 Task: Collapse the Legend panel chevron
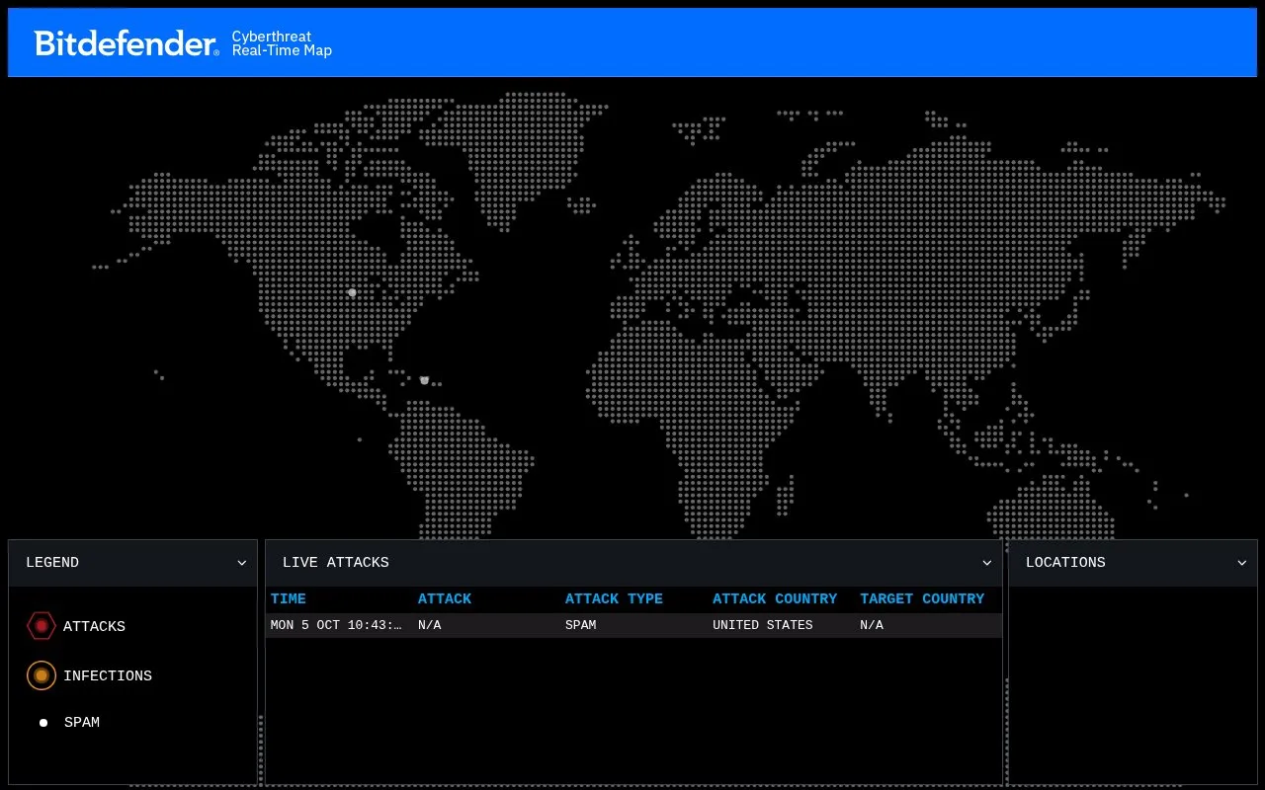click(x=242, y=563)
